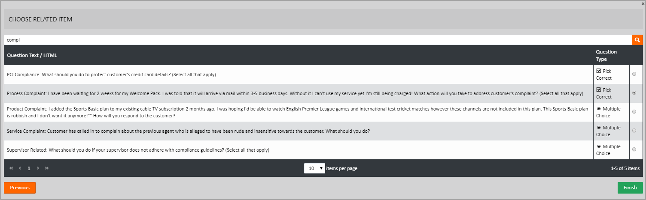This screenshot has height=200, width=646.
Task: Sort by the Question Type column header
Action: 606,55
